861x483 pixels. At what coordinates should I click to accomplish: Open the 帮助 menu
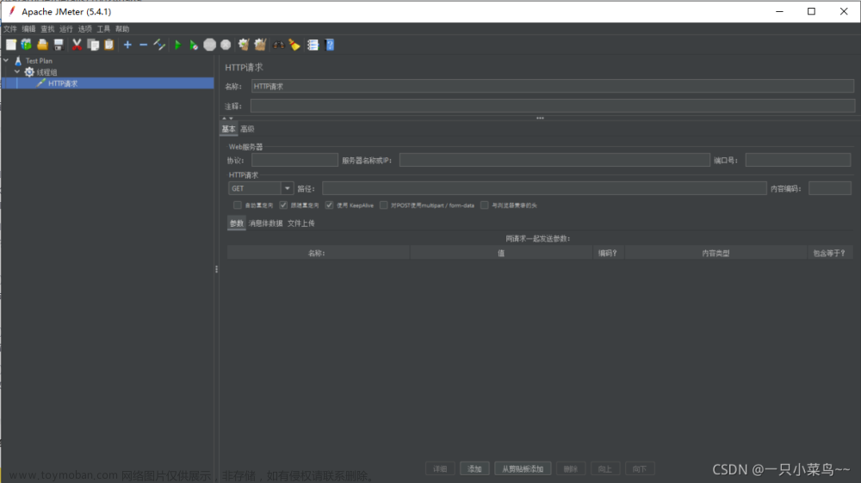[122, 29]
